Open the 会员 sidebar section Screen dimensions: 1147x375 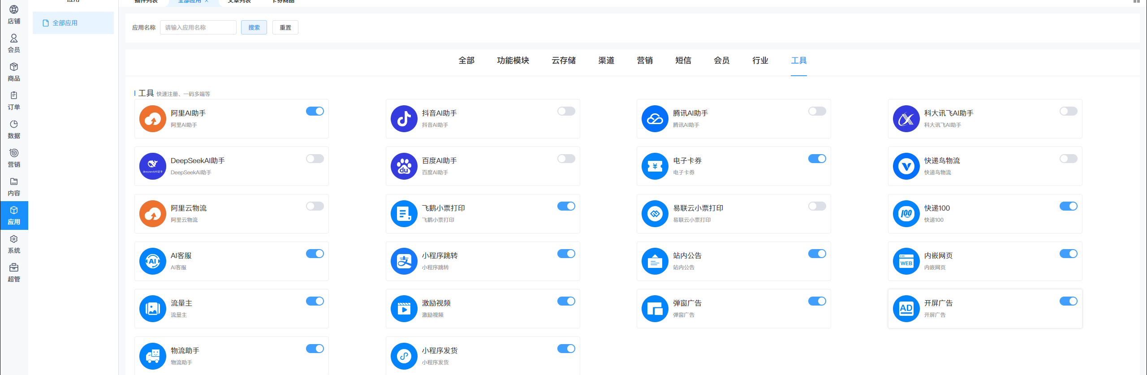(x=14, y=43)
